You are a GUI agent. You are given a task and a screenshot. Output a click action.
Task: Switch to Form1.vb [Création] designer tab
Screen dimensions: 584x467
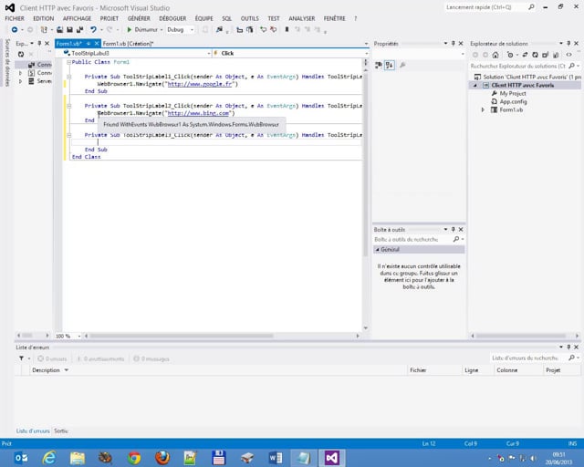pyautogui.click(x=128, y=44)
